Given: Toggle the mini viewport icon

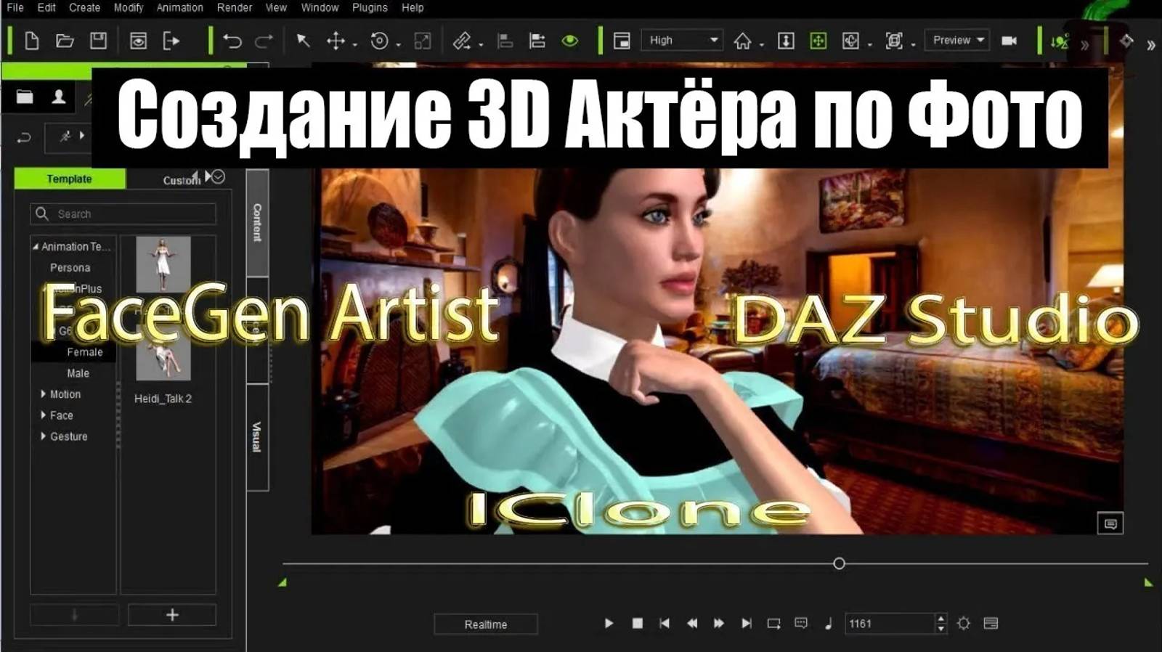Looking at the screenshot, I should [x=622, y=41].
